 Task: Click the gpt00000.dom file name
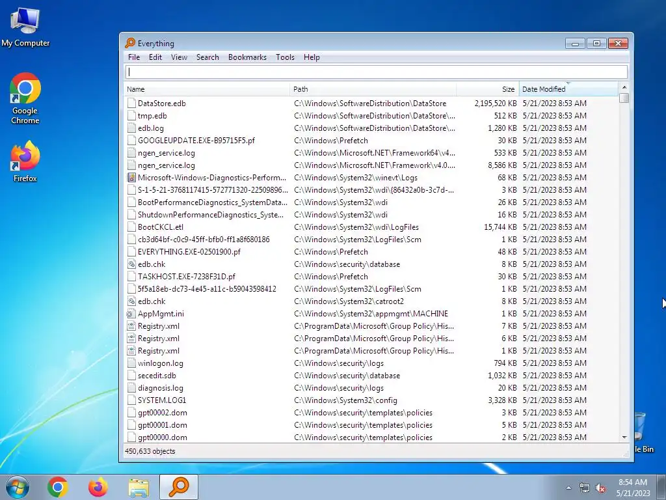pyautogui.click(x=162, y=437)
